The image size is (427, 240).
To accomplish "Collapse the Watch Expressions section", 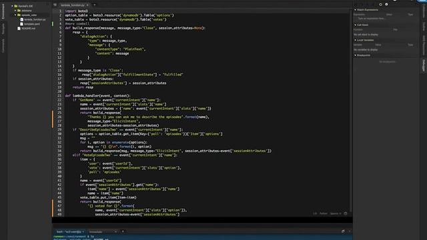I will [x=355, y=10].
